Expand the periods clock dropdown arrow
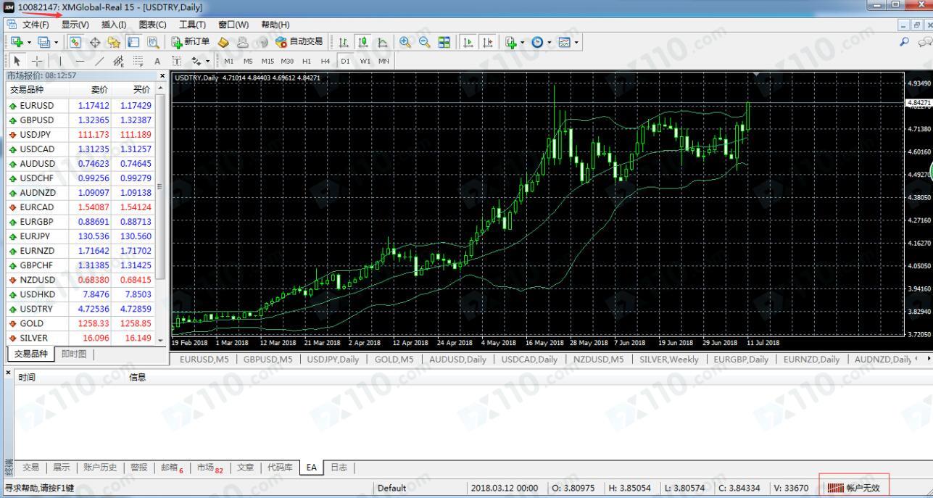933x498 pixels. point(550,43)
